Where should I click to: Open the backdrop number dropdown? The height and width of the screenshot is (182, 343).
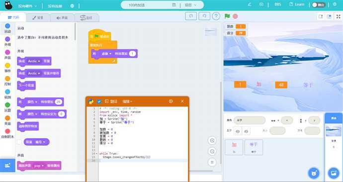[40, 142]
